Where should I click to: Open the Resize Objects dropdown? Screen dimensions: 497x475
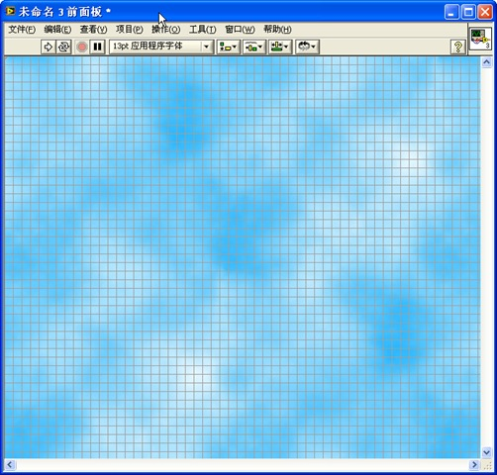point(280,47)
